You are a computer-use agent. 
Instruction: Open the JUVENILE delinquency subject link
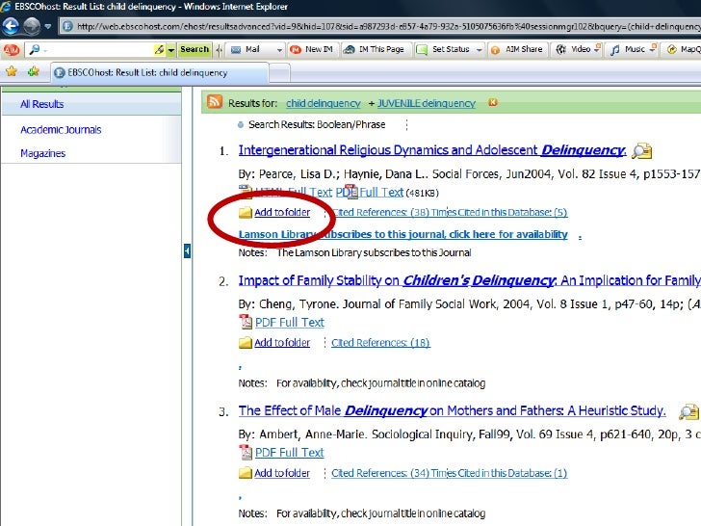(x=427, y=103)
